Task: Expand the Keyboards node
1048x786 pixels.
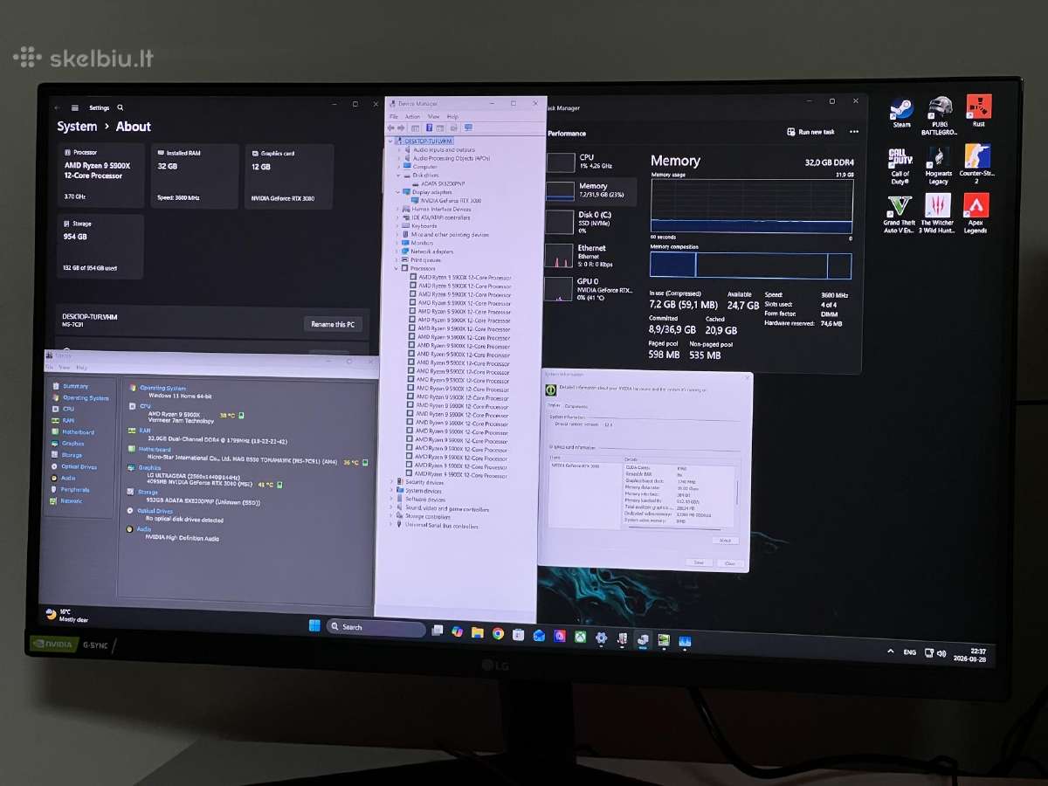Action: coord(397,226)
